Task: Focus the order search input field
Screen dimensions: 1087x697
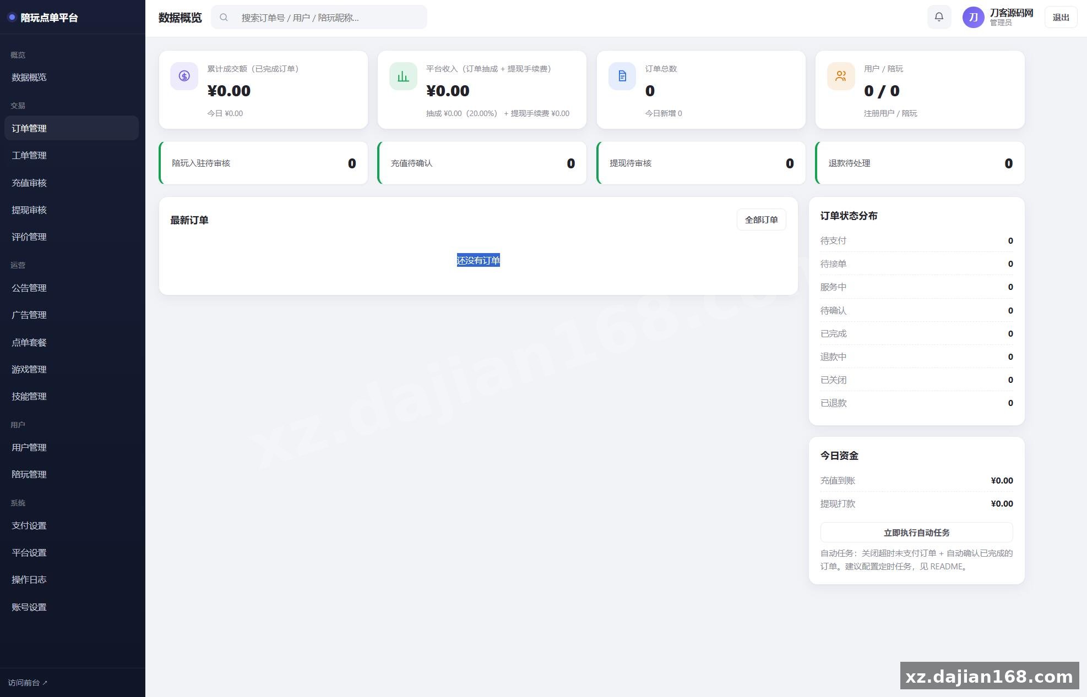Action: point(319,18)
